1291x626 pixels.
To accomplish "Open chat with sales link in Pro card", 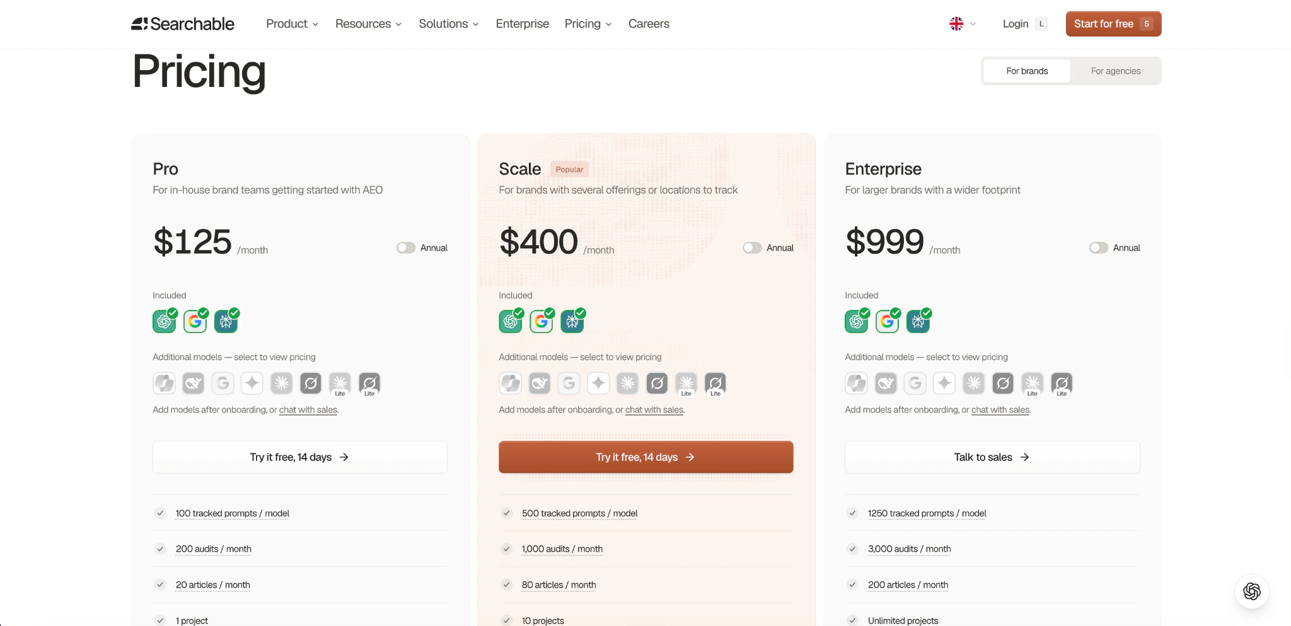I will point(308,410).
